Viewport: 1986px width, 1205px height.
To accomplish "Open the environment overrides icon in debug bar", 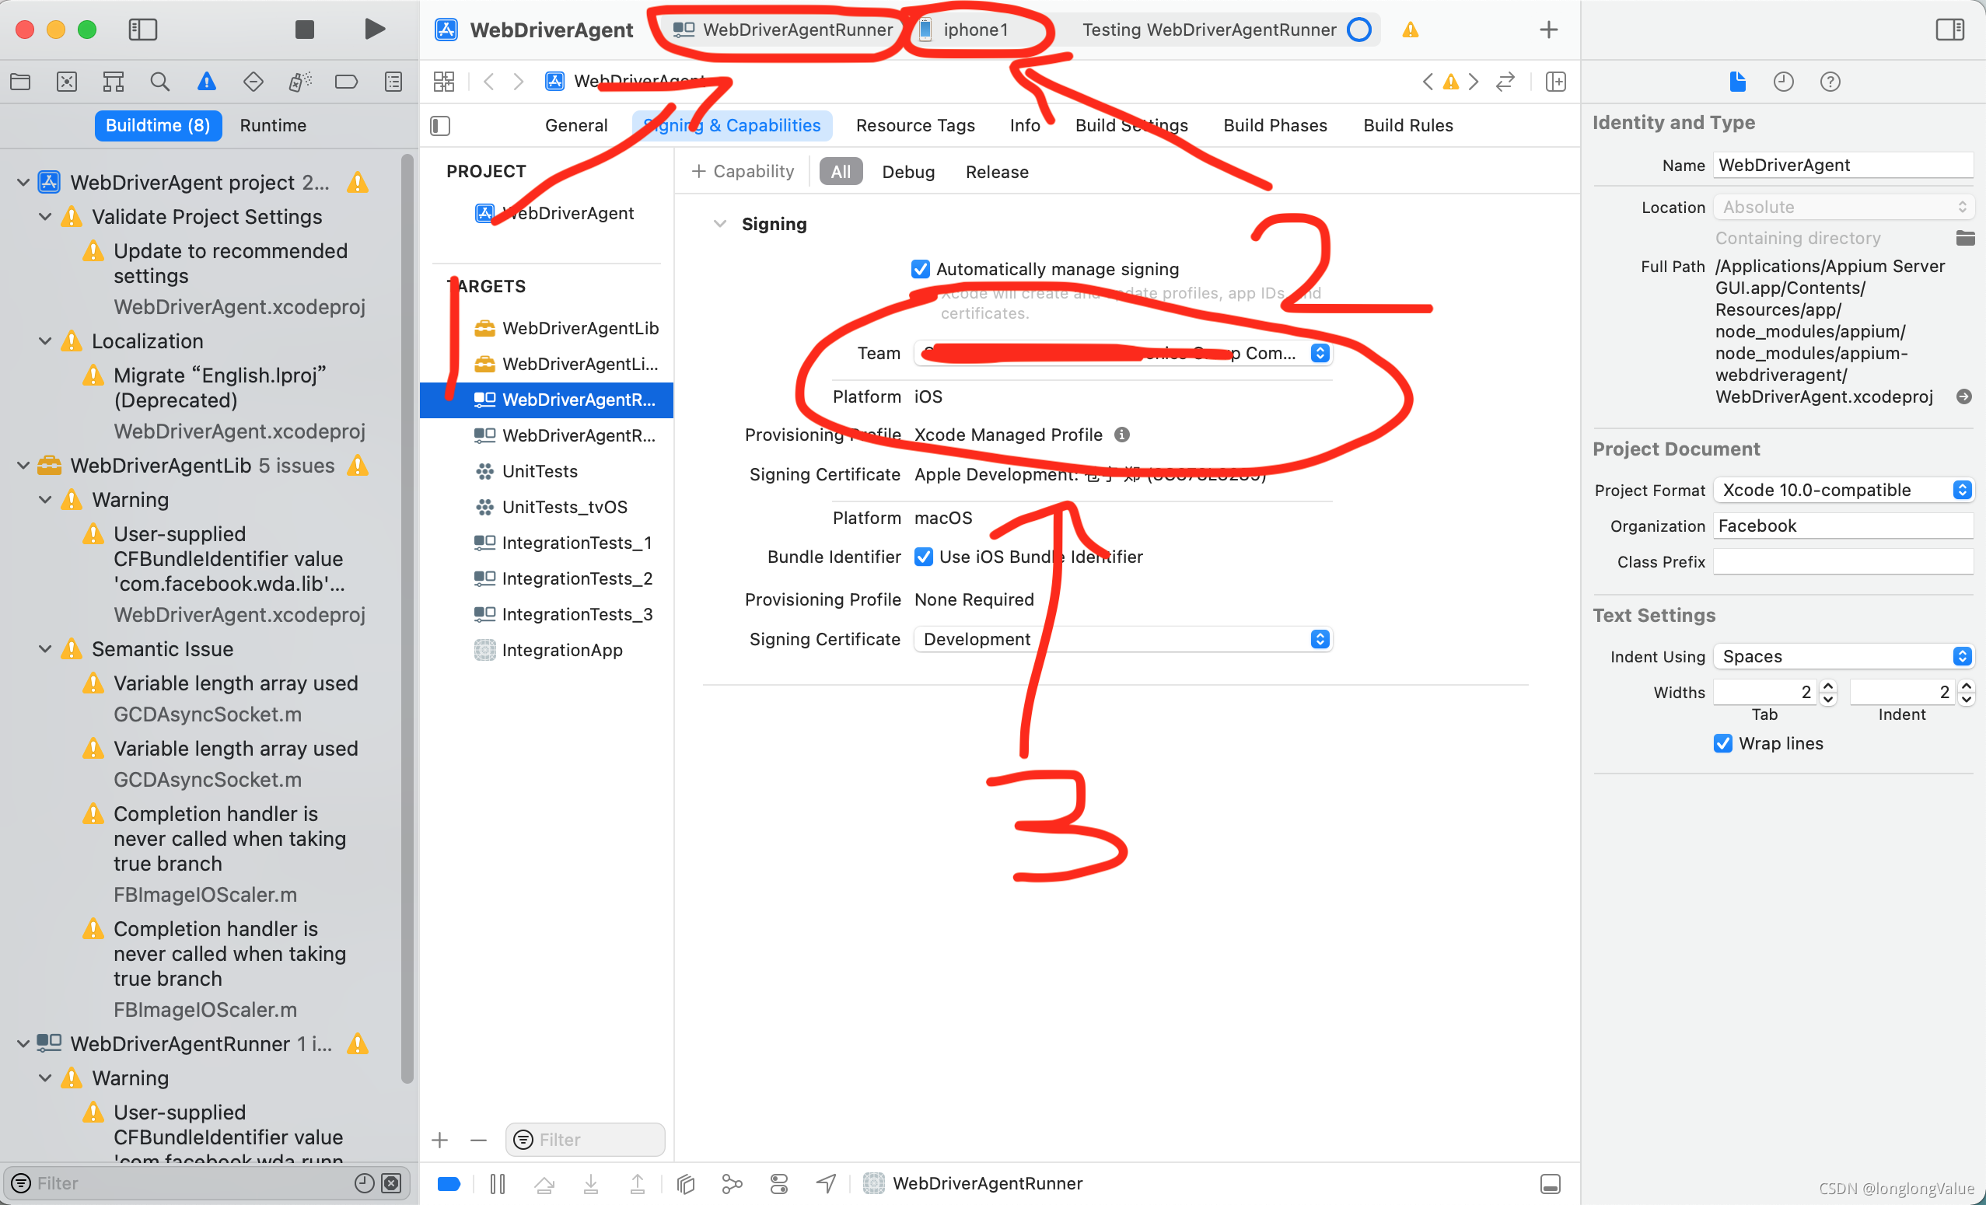I will (x=778, y=1183).
